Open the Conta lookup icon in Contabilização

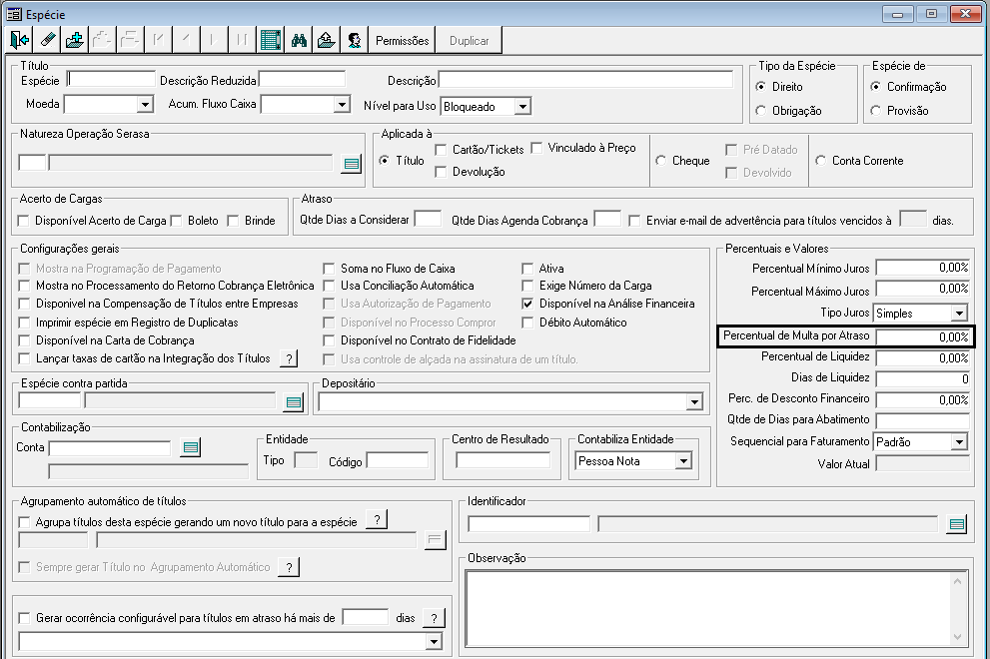coord(191,447)
